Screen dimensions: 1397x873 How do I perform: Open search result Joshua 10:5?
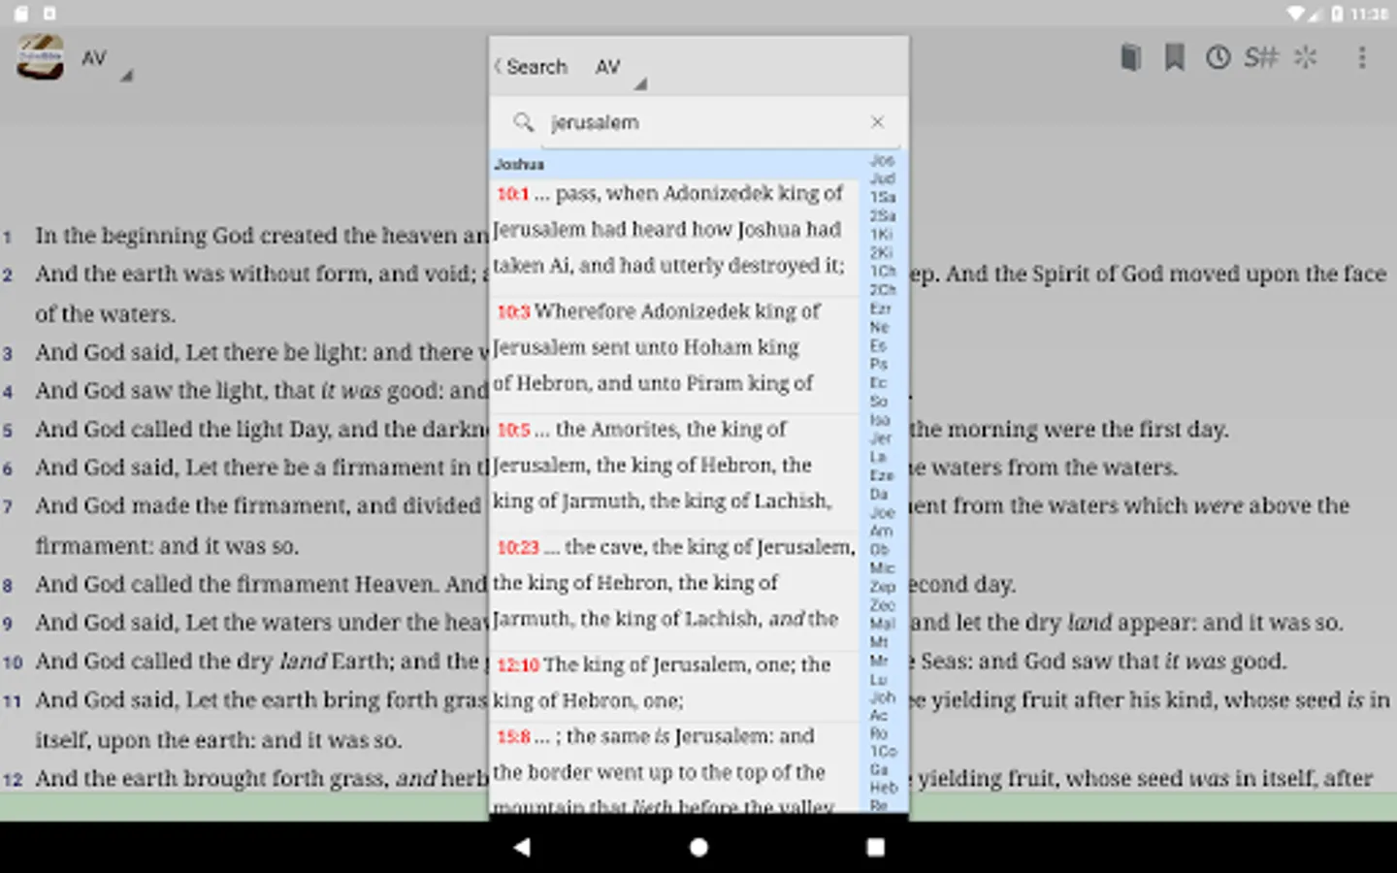click(673, 465)
